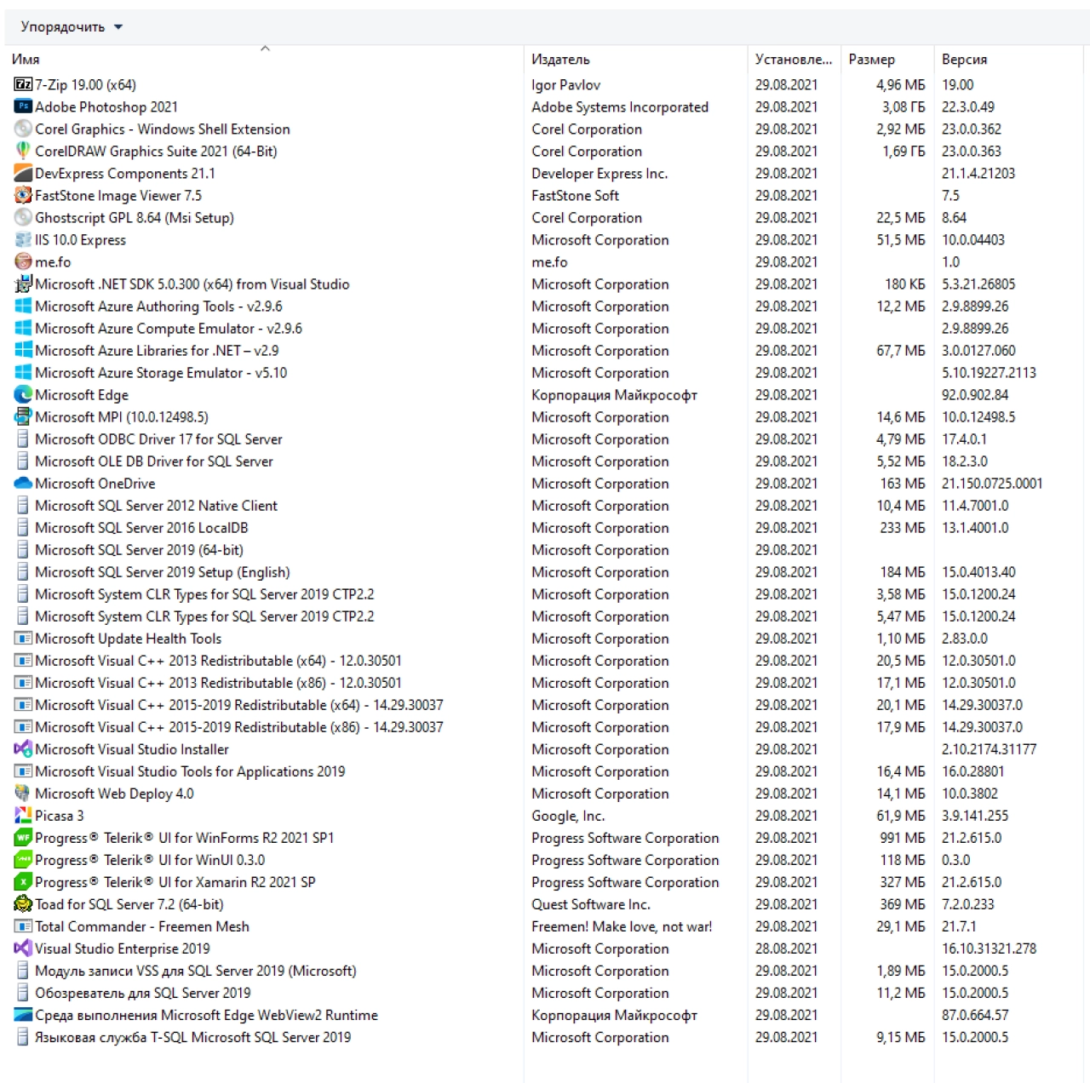Click the Visual Studio Enterprise 2019 icon
Viewport: 1090px width, 1083px height.
point(23,948)
